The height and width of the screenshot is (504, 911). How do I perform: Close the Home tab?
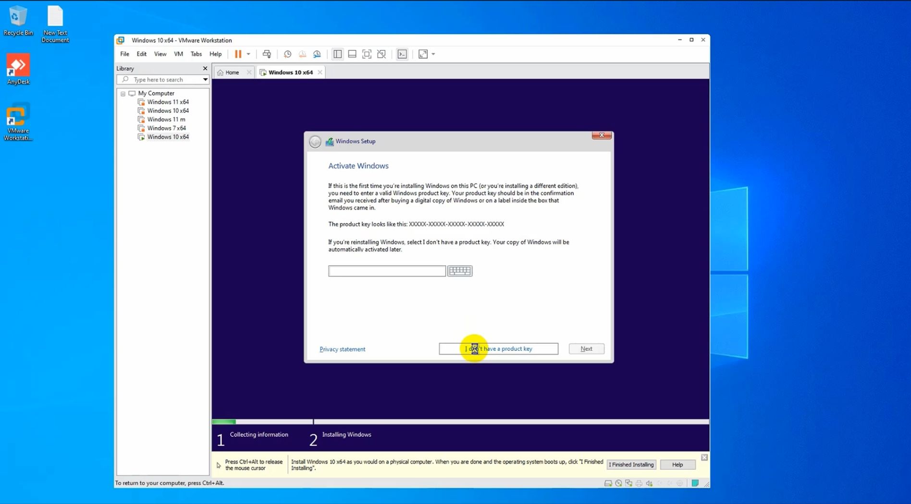tap(249, 72)
